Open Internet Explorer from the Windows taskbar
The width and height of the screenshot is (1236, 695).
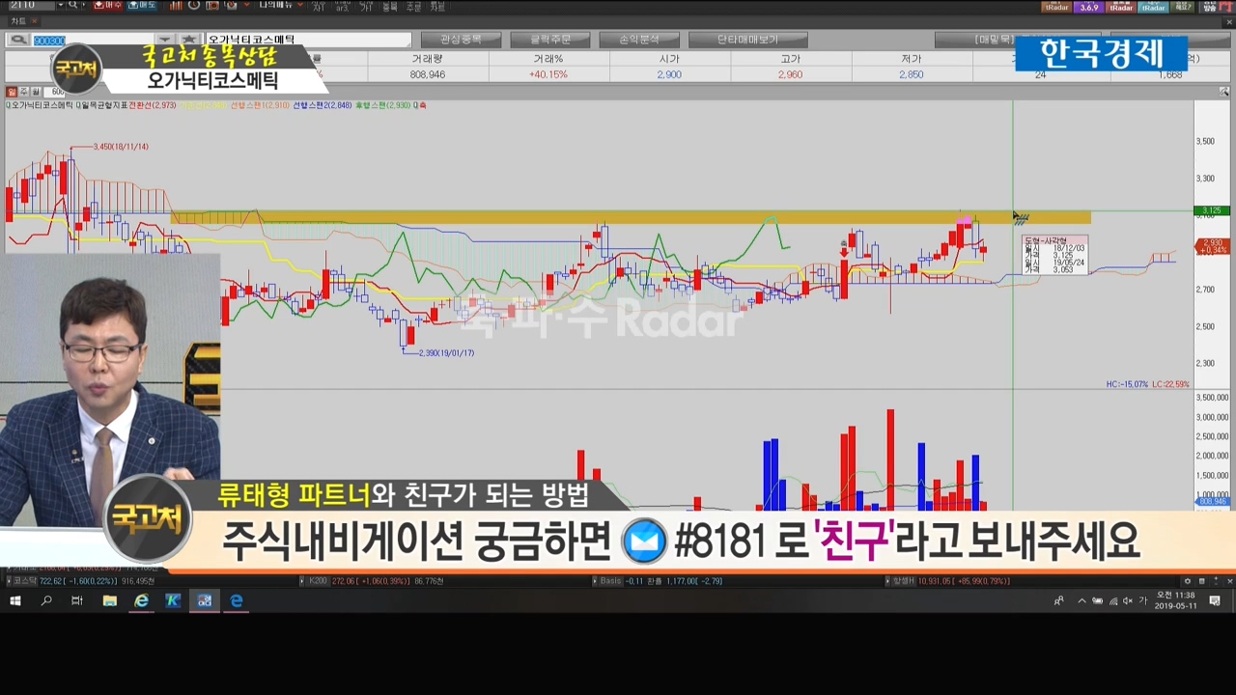point(141,601)
